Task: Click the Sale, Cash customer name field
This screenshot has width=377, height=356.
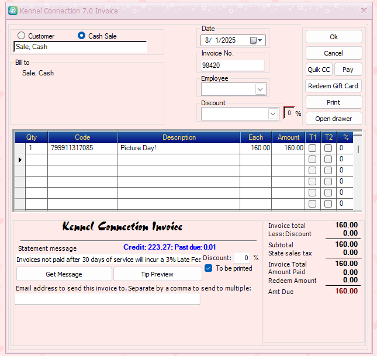Action: coord(81,47)
